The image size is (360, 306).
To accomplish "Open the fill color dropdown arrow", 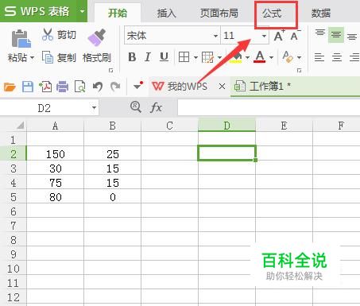I will coord(247,57).
